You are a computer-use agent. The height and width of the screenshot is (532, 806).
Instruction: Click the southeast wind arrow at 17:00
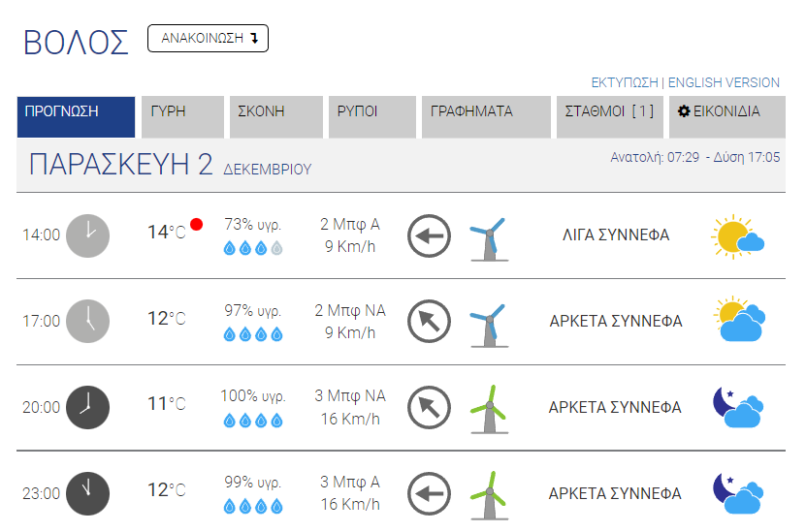[430, 322]
